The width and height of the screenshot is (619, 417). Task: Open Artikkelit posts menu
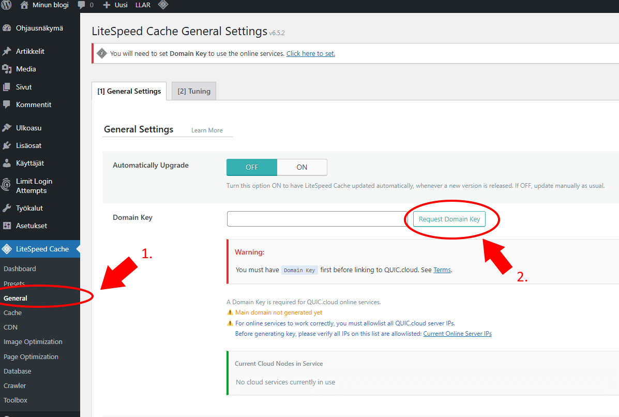(30, 51)
